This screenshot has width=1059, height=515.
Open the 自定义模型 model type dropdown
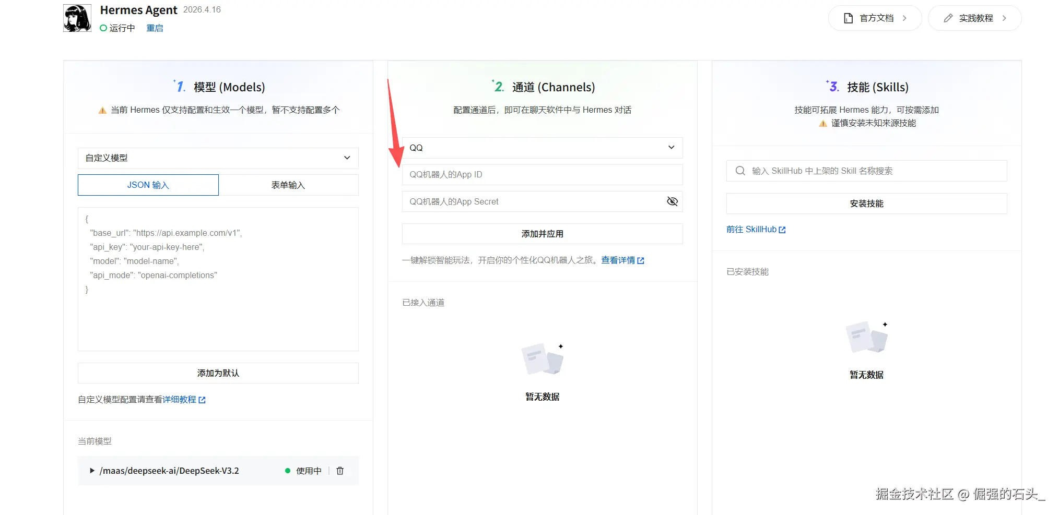point(218,158)
